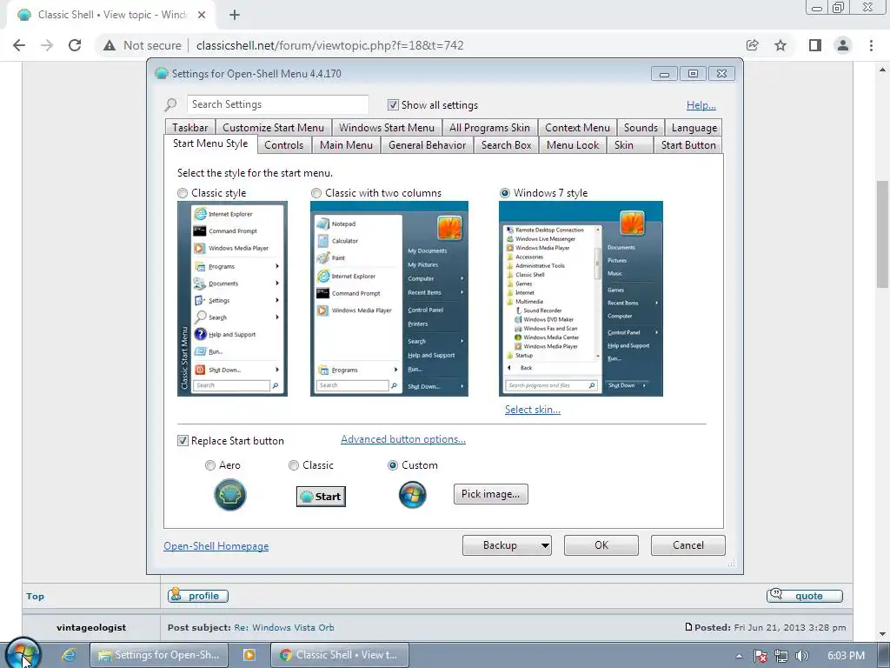Click the Aero shell start button image
Image resolution: width=890 pixels, height=668 pixels.
coord(229,495)
